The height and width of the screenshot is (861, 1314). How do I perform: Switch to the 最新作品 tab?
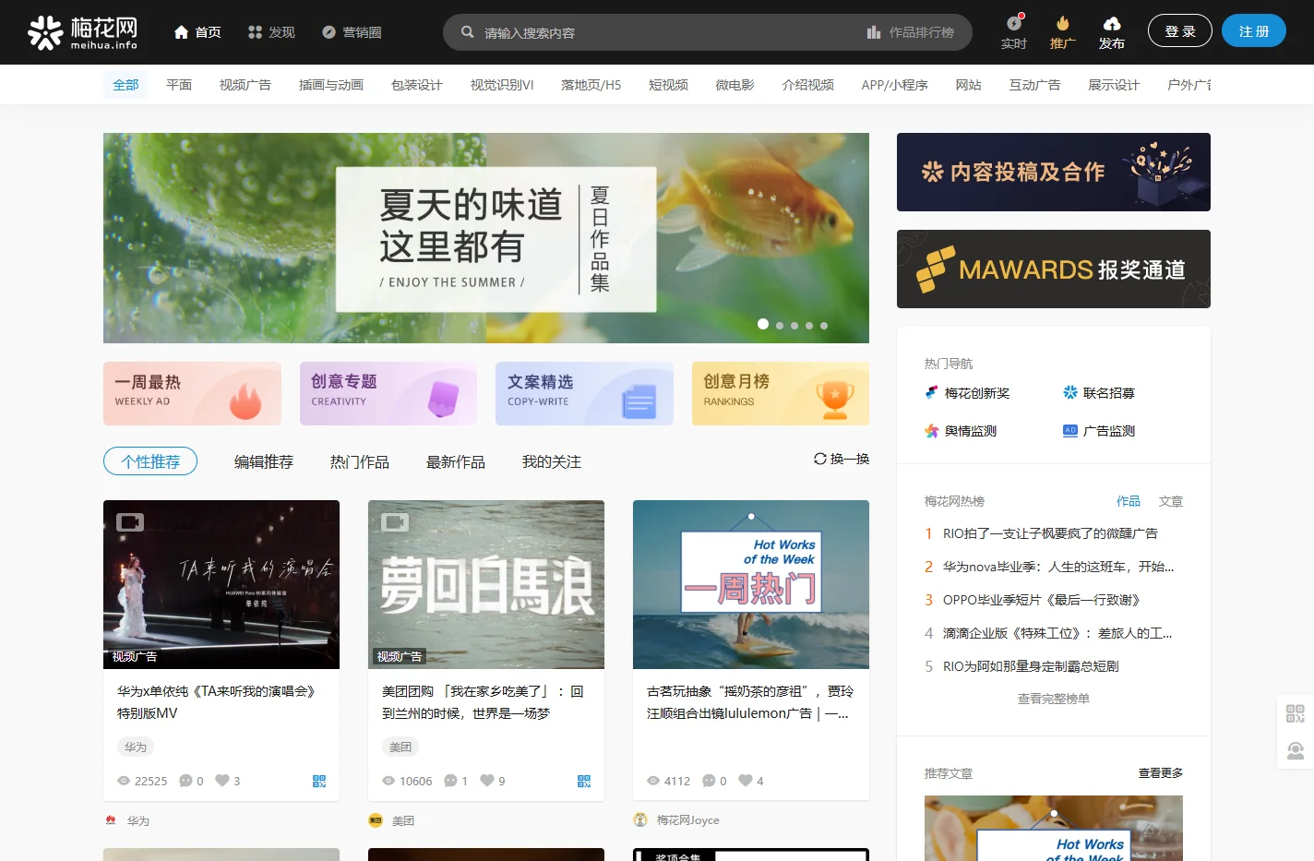tap(456, 461)
